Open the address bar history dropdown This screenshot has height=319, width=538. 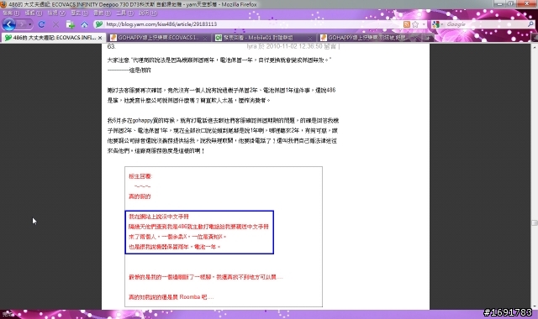(424, 24)
